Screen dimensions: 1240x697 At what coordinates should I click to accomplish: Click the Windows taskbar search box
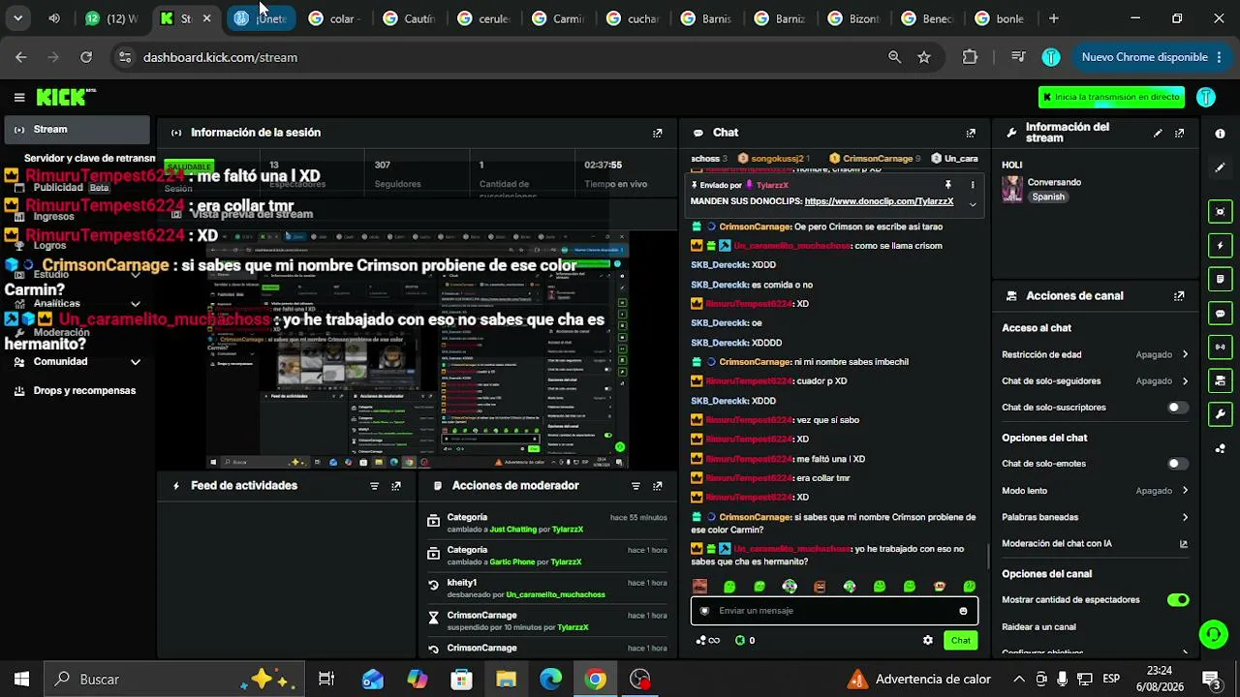tap(174, 680)
